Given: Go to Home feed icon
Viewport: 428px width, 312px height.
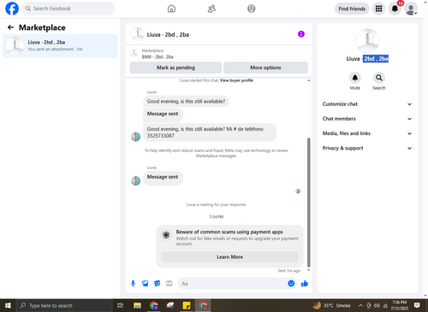Looking at the screenshot, I should tap(171, 9).
